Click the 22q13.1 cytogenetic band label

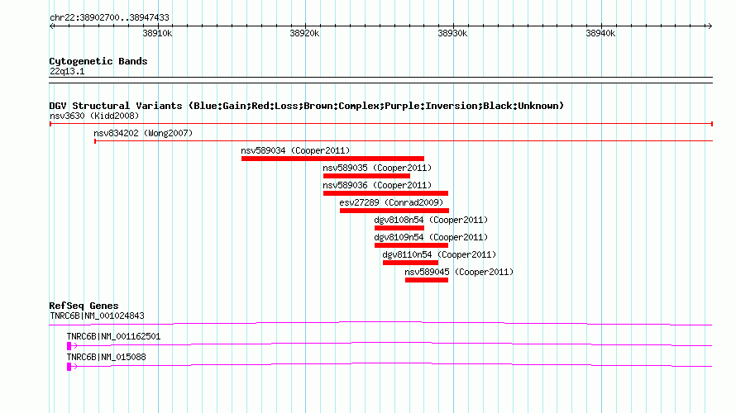click(x=67, y=71)
